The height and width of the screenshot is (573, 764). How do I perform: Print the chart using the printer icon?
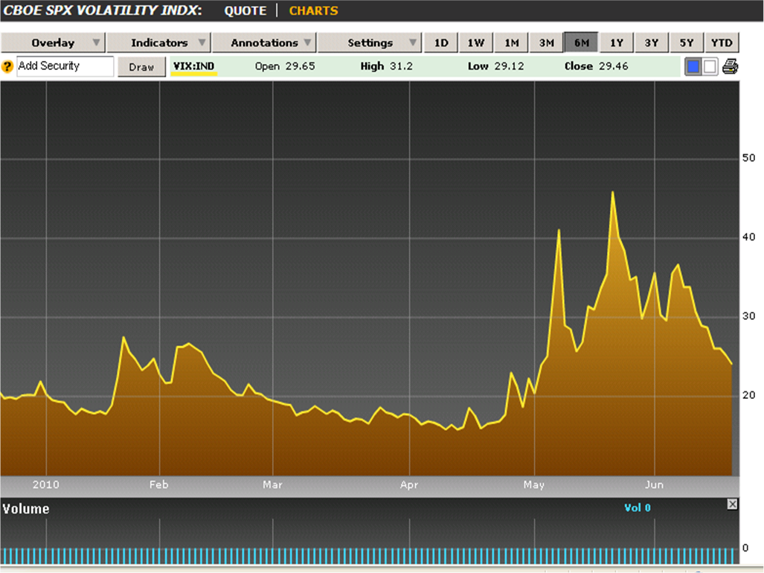point(730,66)
